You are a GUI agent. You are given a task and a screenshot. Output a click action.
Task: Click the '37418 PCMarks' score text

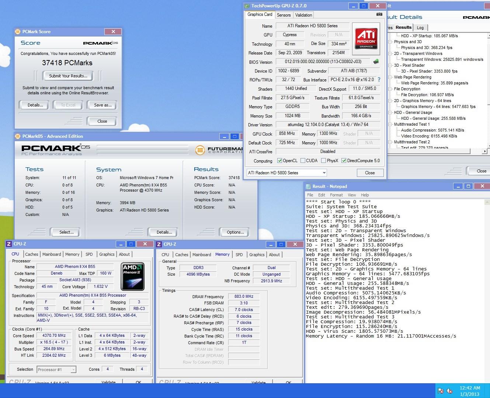click(x=67, y=63)
